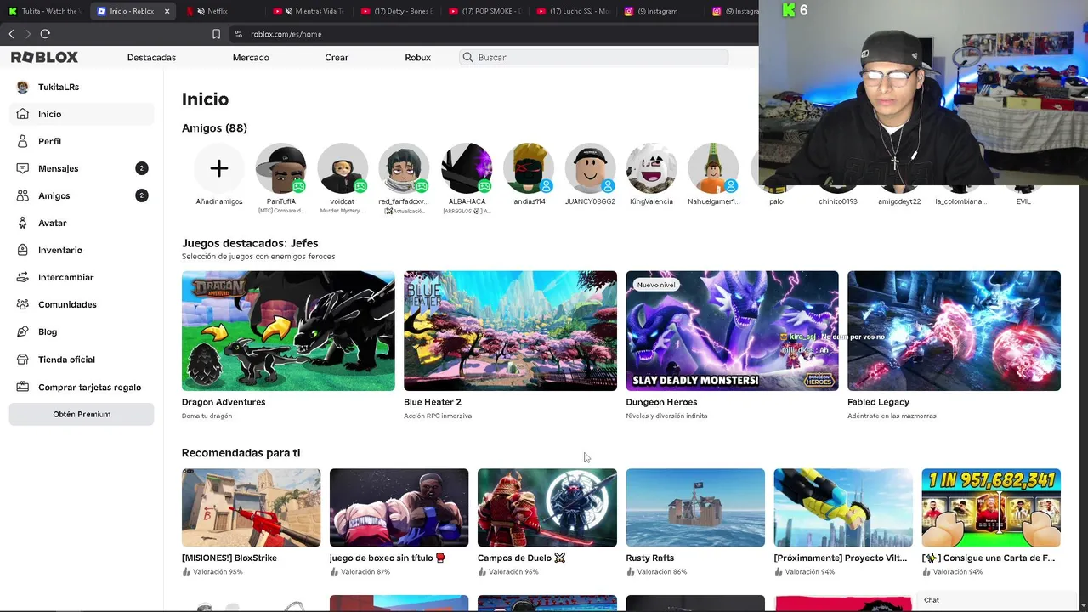Open Comprar tarjetas regalo link
Viewport: 1088px width, 612px height.
[x=89, y=387]
